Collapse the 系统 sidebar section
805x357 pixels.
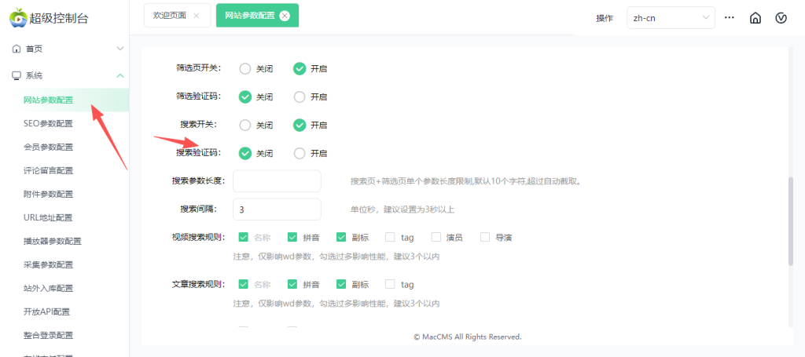(120, 76)
